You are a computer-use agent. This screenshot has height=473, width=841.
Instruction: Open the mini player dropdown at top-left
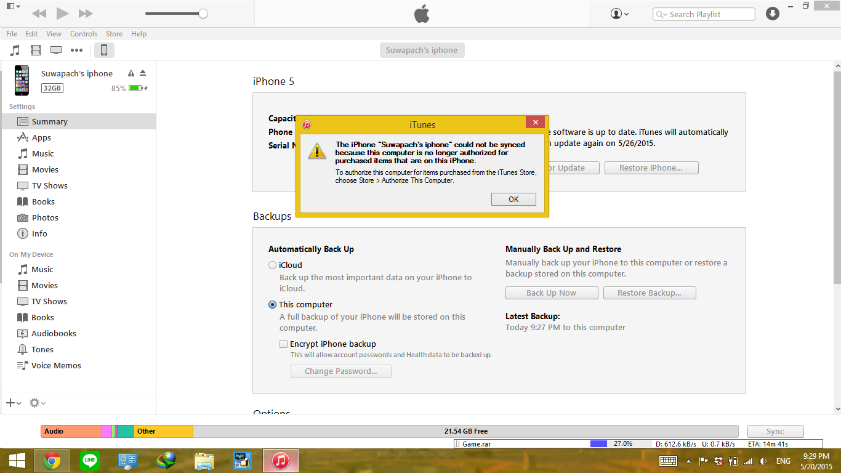click(x=13, y=6)
